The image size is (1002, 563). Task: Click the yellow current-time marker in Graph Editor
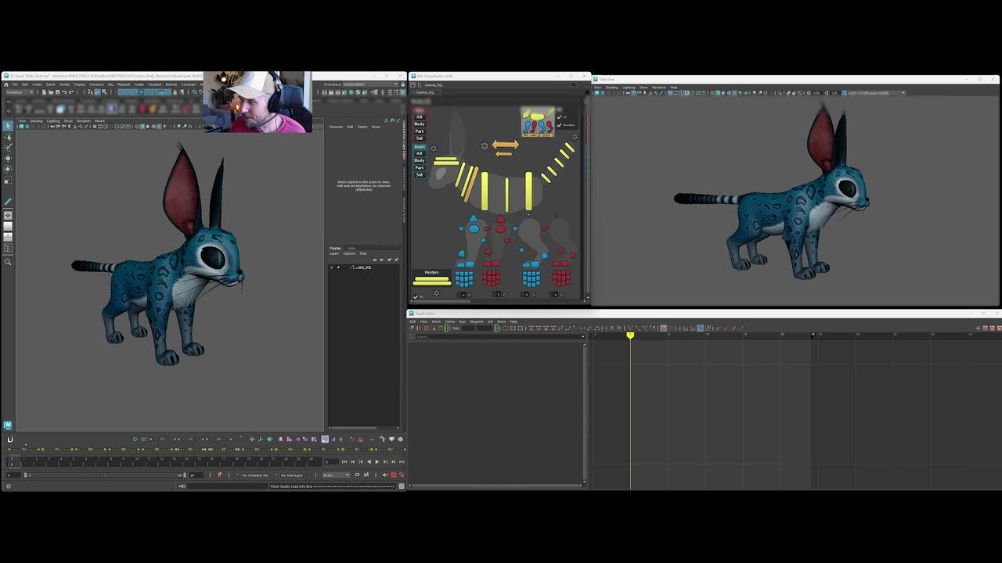(x=630, y=335)
